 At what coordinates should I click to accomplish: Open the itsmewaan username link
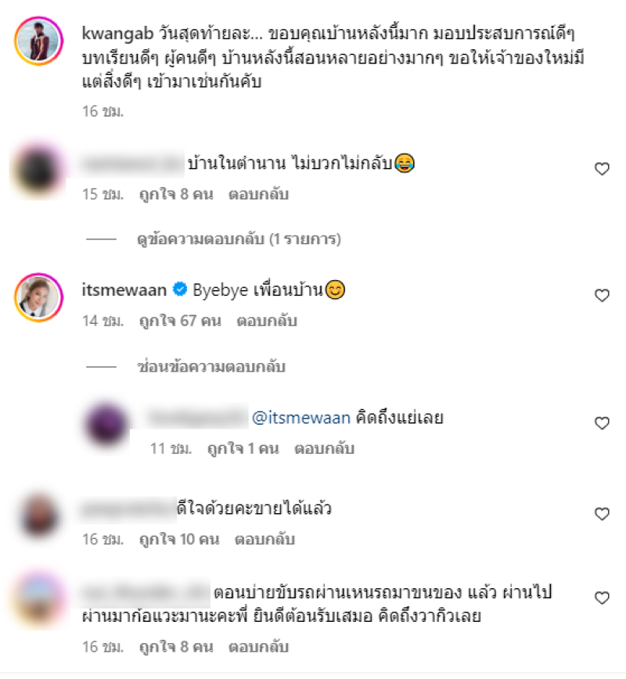coord(124,289)
